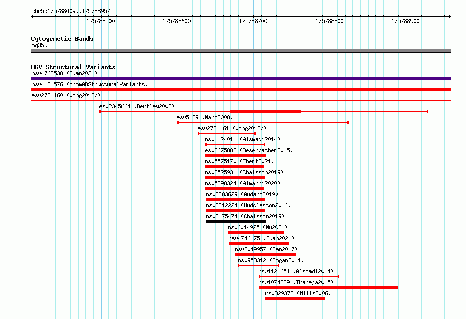The width and height of the screenshot is (466, 319).
Task: Open nsv329372 (Mills2006) variant
Action: [x=298, y=293]
